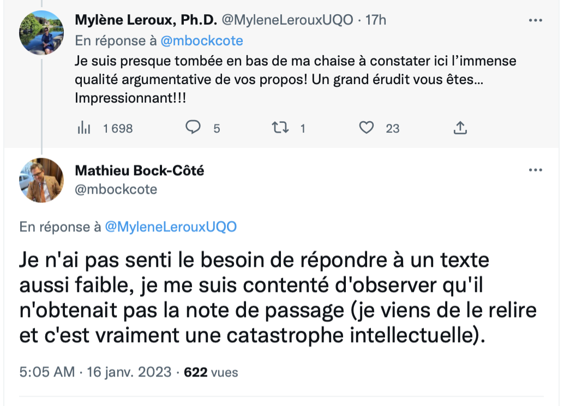Click the 23 likes count
Viewport: 564px width, 406px height.
point(393,128)
